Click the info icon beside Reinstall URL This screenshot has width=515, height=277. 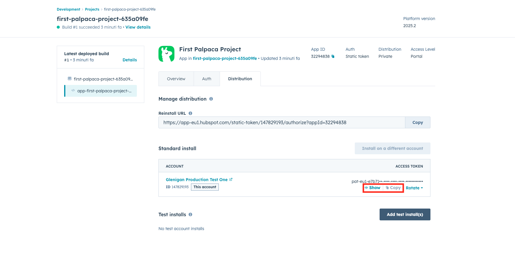tap(191, 113)
